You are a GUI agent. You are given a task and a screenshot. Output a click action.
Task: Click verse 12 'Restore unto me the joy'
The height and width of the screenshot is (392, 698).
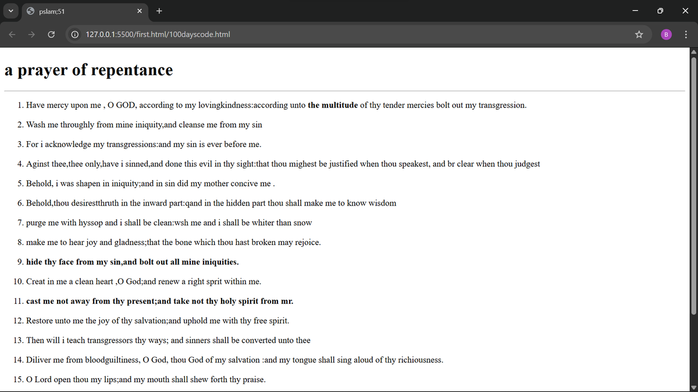click(158, 321)
